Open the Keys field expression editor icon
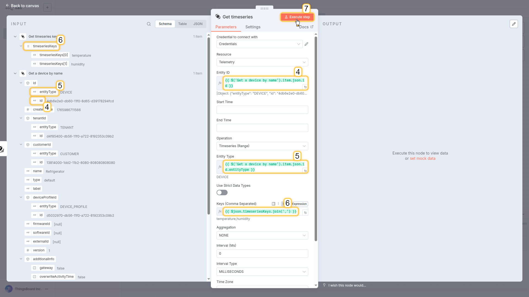 click(305, 213)
